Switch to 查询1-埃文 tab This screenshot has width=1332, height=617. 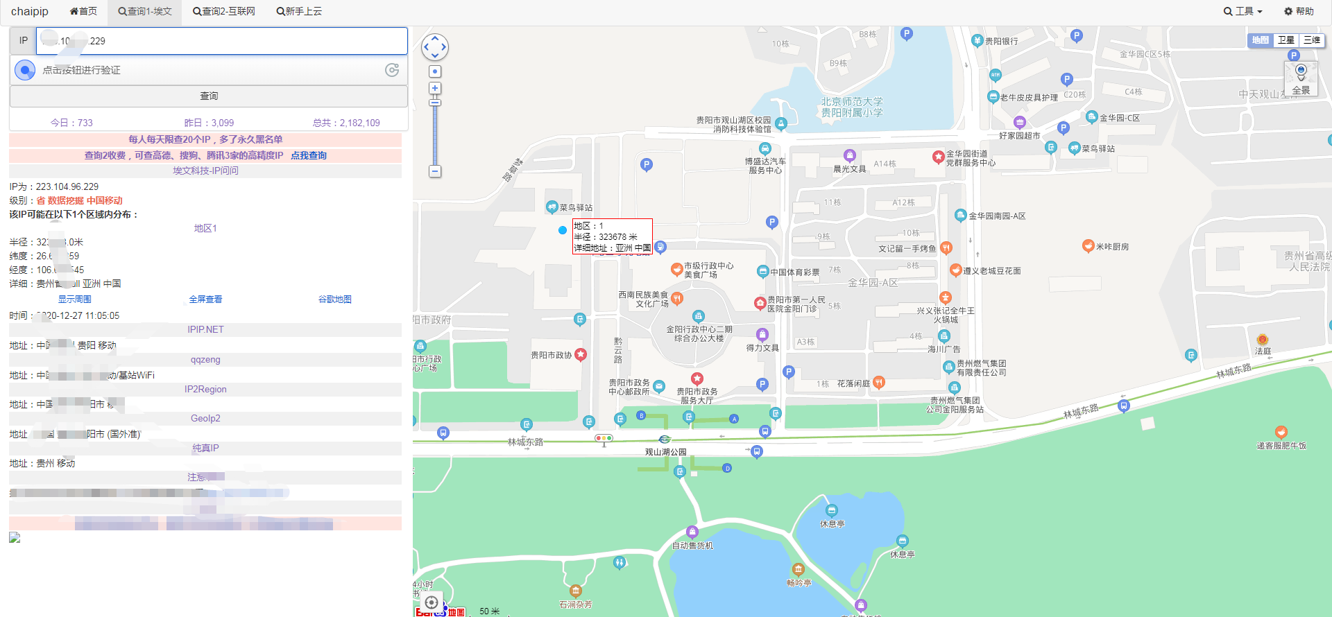point(144,11)
